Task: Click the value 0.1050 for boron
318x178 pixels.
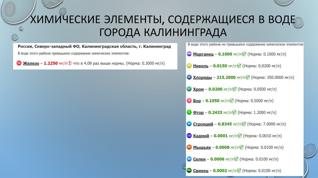Action: pos(212,101)
